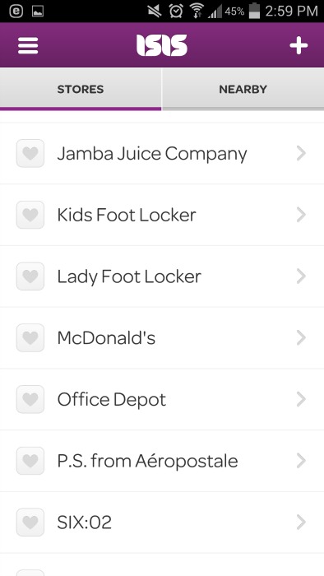Tap the Wi-Fi status bar icon
Image resolution: width=324 pixels, height=576 pixels.
pyautogui.click(x=197, y=11)
